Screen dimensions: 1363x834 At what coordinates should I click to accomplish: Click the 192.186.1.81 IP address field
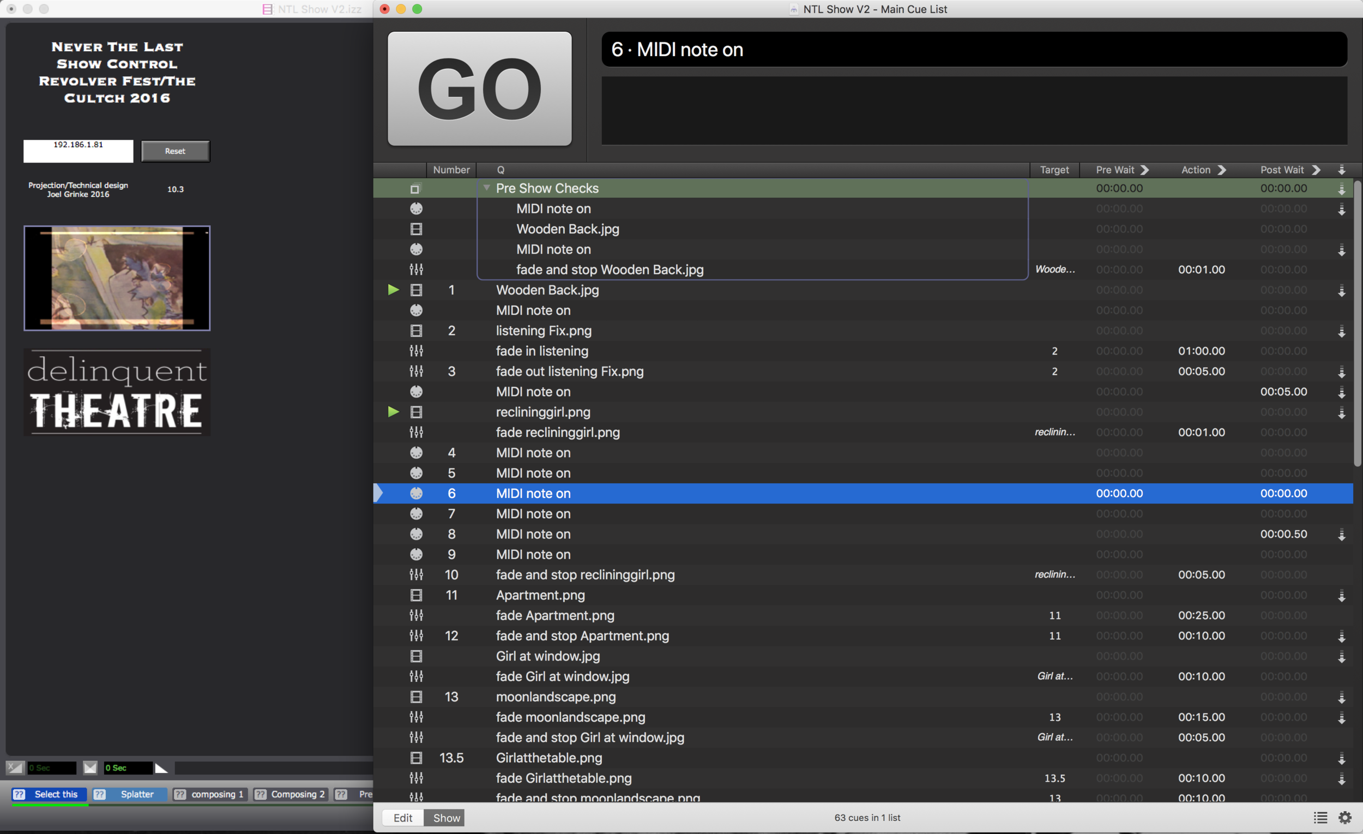[x=78, y=151]
